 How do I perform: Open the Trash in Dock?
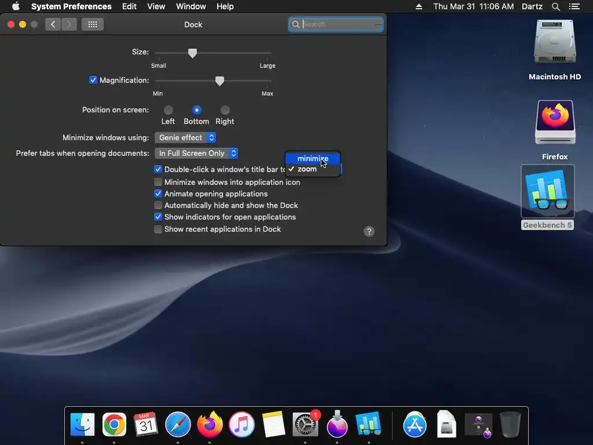point(510,424)
